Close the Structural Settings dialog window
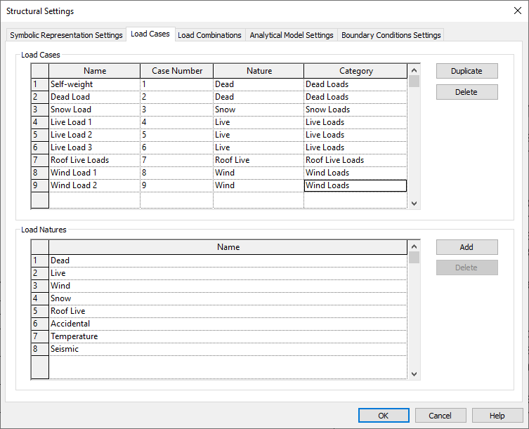This screenshot has width=529, height=429. click(517, 11)
